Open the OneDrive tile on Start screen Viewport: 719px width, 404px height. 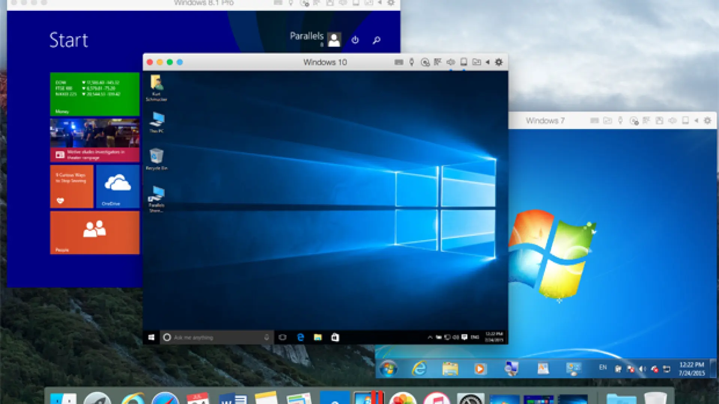point(118,186)
